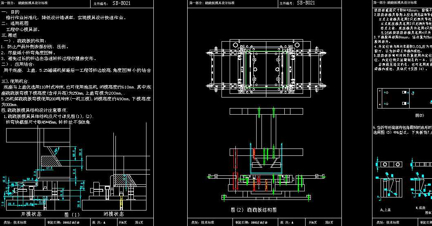This screenshot has height=226, width=432.
Task: Click the page 1 header "第一部分: 跷跷板模具设计标准"
Action: [24, 3]
